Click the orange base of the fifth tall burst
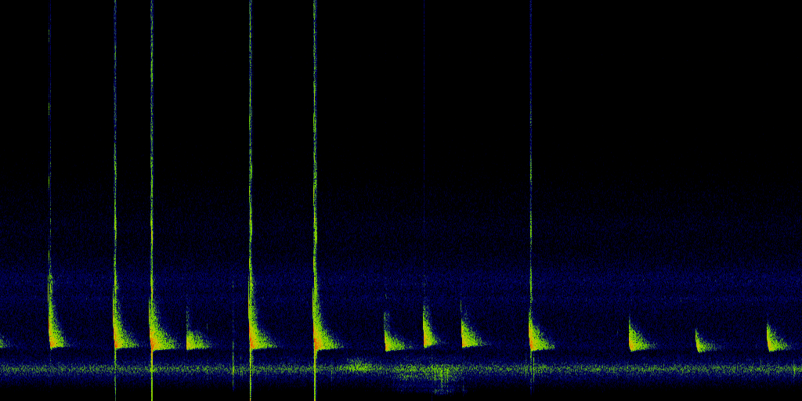 pos(317,343)
